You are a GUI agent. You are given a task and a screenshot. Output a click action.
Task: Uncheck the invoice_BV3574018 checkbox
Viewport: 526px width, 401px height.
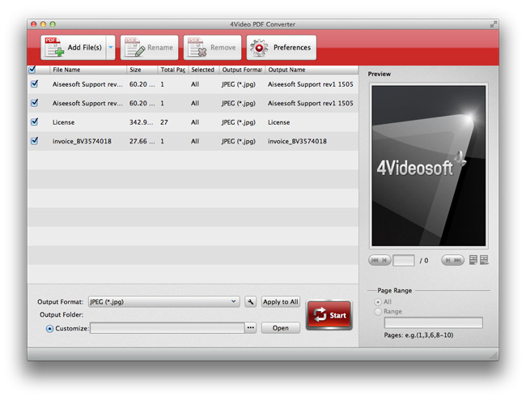[34, 141]
